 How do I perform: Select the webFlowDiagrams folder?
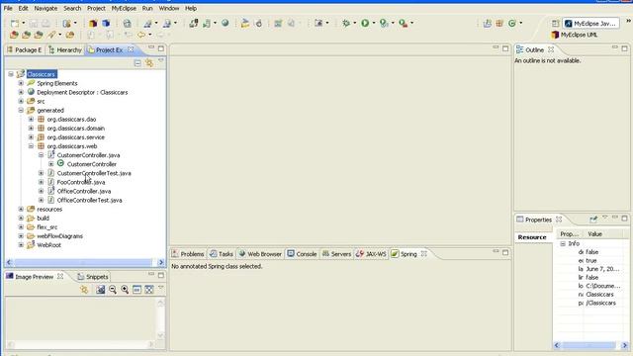click(x=59, y=236)
